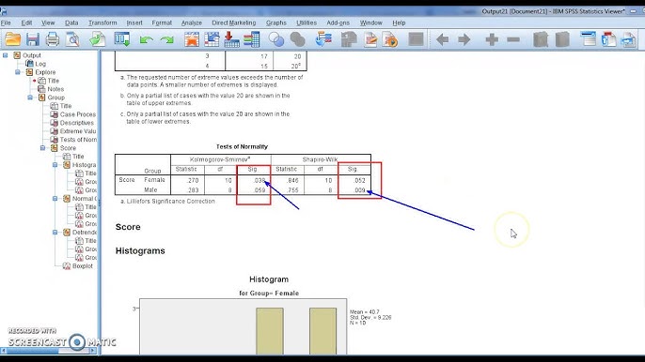
Task: Click the Promote left-arrow icon
Action: point(442,39)
